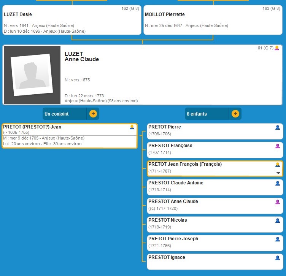Click the purple person icon on PRESTOT Anne Claude child
The width and height of the screenshot is (286, 276).
tap(278, 202)
